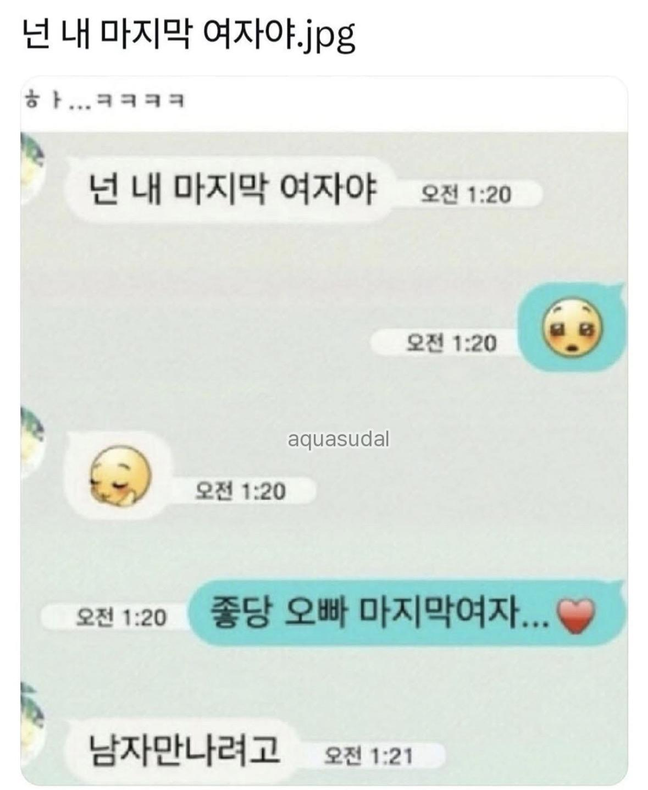Click 오전 1:20 timestamp beside shy emoji
The width and height of the screenshot is (648, 790).
[x=241, y=491]
